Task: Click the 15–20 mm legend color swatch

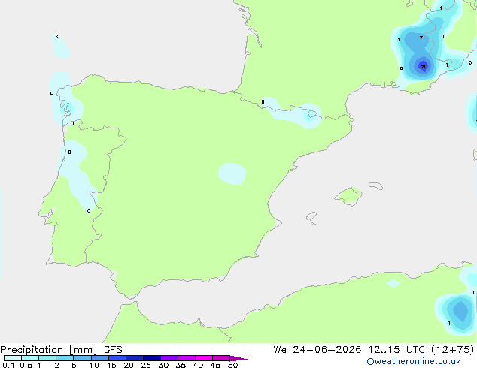Action: [x=117, y=358]
